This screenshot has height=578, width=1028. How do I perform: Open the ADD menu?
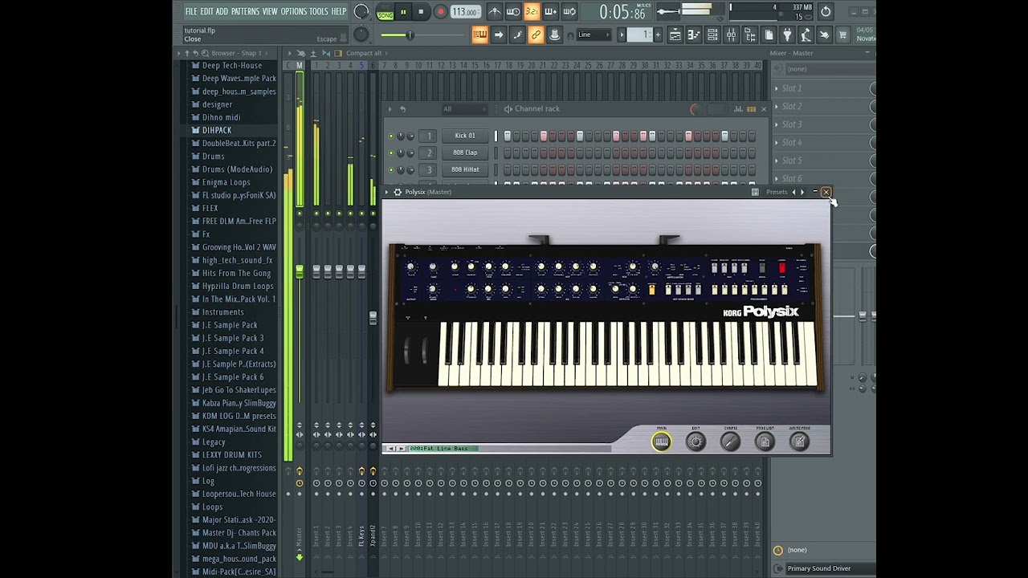(222, 12)
